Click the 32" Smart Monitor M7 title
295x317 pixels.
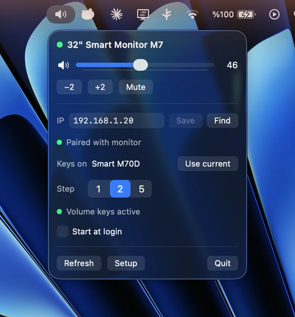tap(115, 45)
